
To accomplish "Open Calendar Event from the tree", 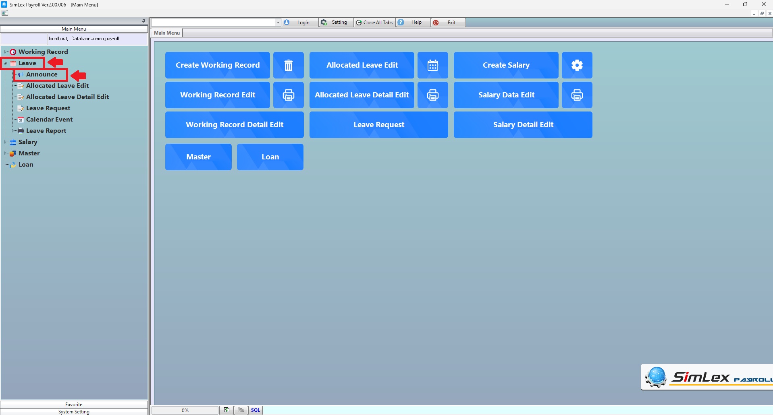I will click(x=49, y=120).
